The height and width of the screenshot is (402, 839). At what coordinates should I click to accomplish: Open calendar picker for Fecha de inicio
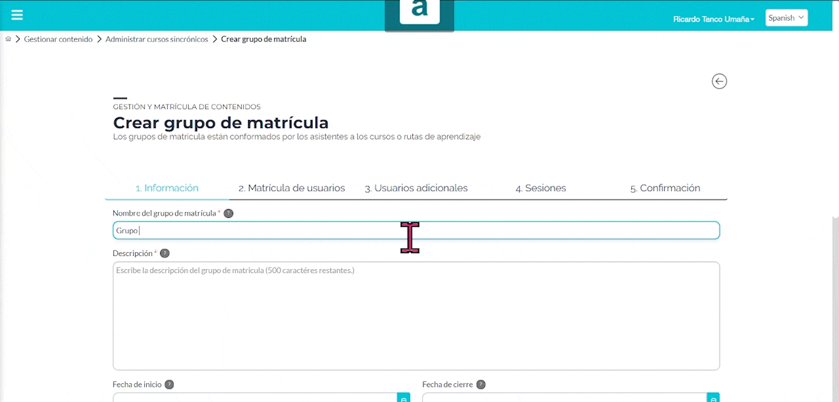click(403, 398)
